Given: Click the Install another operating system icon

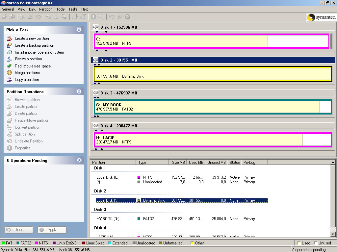Looking at the screenshot, I should 10,52.
